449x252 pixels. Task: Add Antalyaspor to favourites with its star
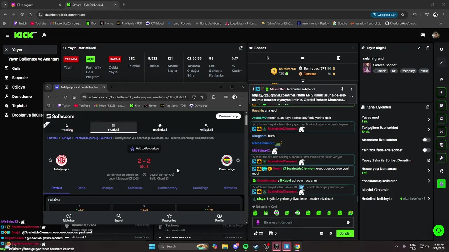coord(50,160)
